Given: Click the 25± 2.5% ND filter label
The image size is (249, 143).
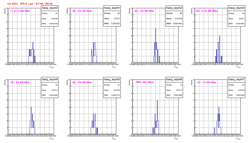Looking at the screenshot, I should 207,11.
